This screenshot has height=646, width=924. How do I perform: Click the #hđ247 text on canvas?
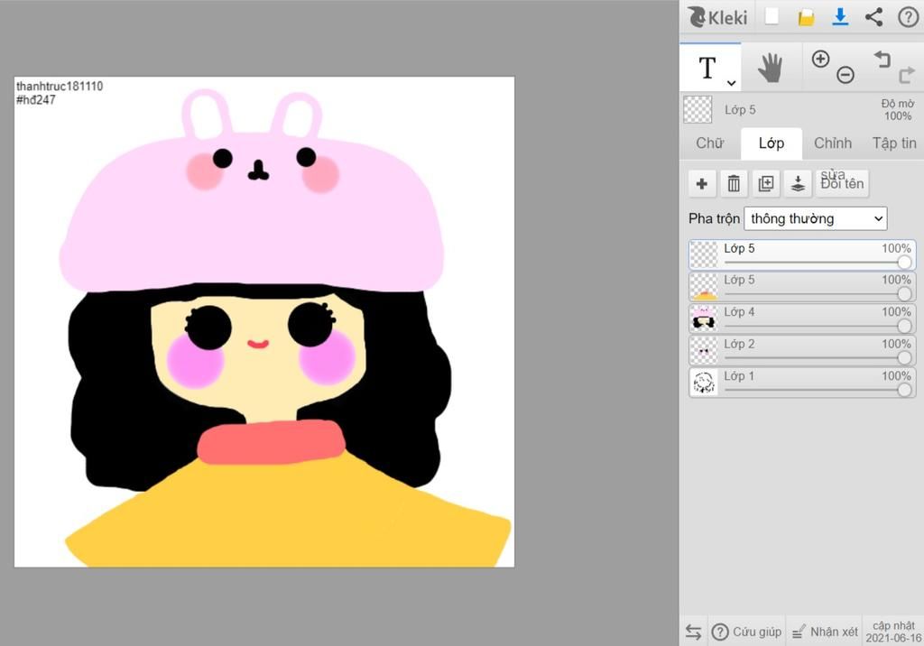point(36,99)
